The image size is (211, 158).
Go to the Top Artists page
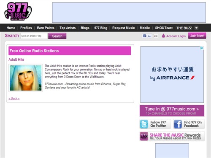click(68, 28)
